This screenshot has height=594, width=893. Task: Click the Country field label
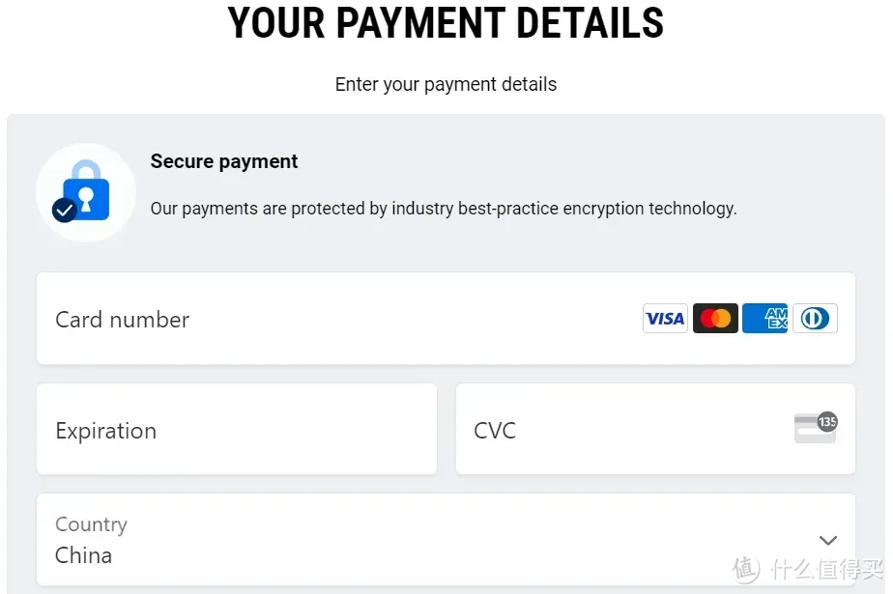91,524
